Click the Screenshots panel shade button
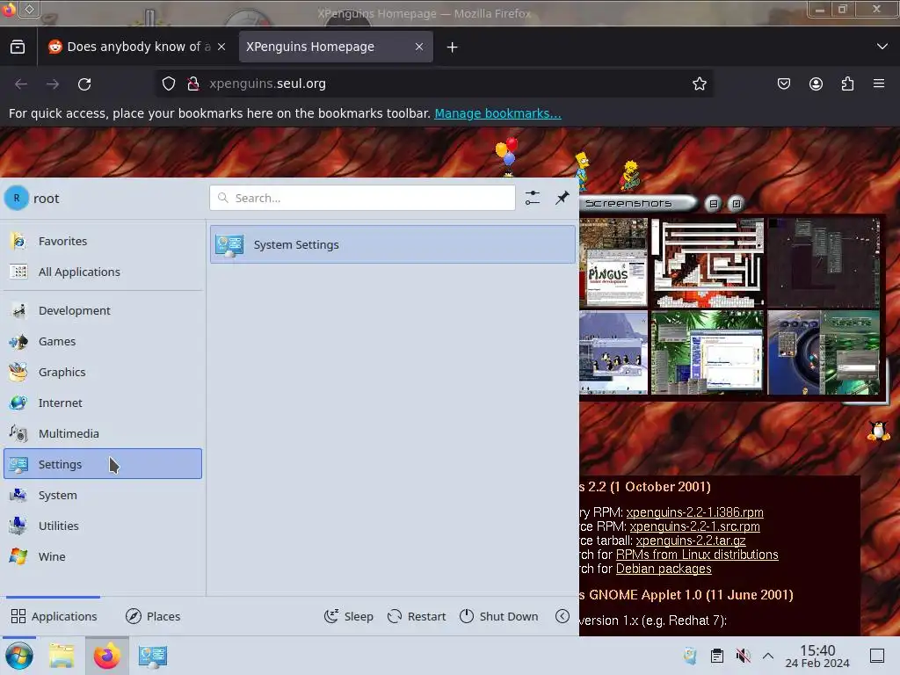Screen dimensions: 900x675 pyautogui.click(x=713, y=203)
